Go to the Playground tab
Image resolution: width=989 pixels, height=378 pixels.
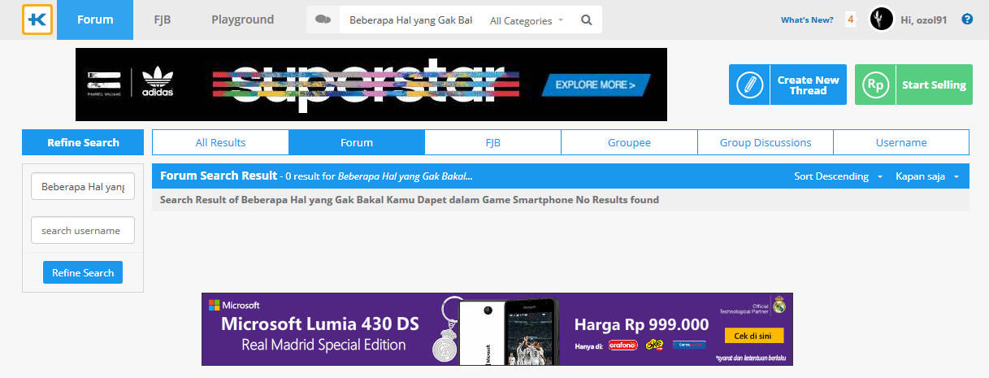tap(242, 20)
